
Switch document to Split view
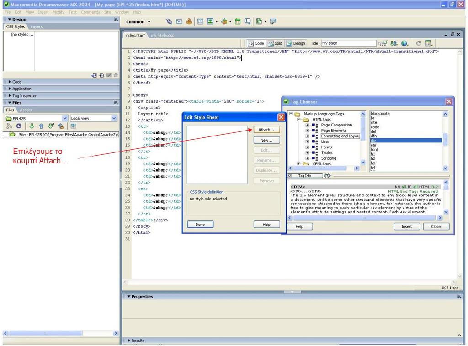275,43
